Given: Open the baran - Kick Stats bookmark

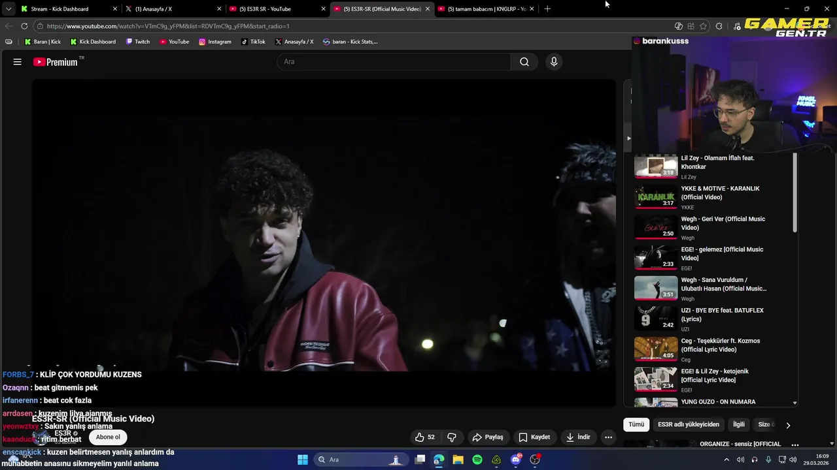Looking at the screenshot, I should (x=350, y=42).
